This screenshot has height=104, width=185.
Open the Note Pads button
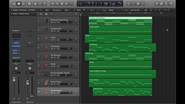(161, 4)
